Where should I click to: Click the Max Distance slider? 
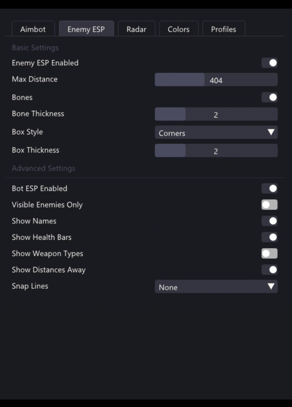pyautogui.click(x=216, y=80)
